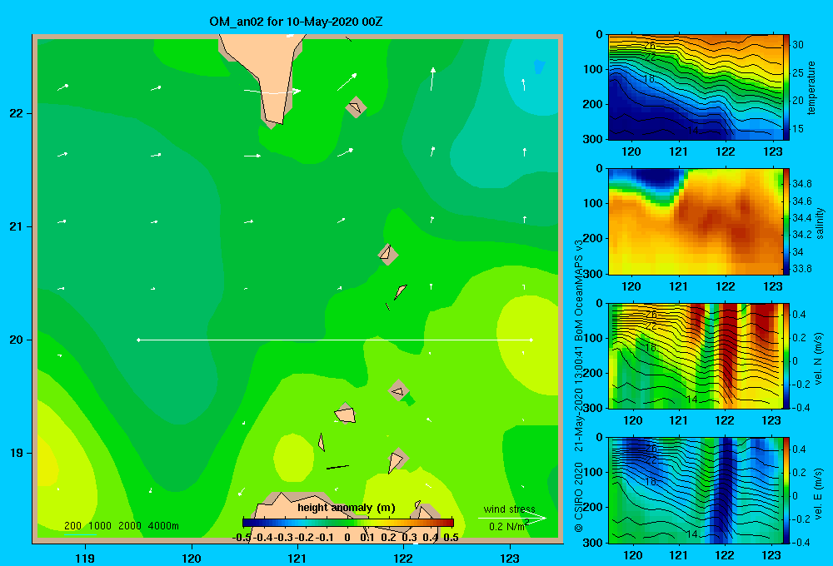Click the temperature color scale bar
The height and width of the screenshot is (566, 833).
coord(786,87)
